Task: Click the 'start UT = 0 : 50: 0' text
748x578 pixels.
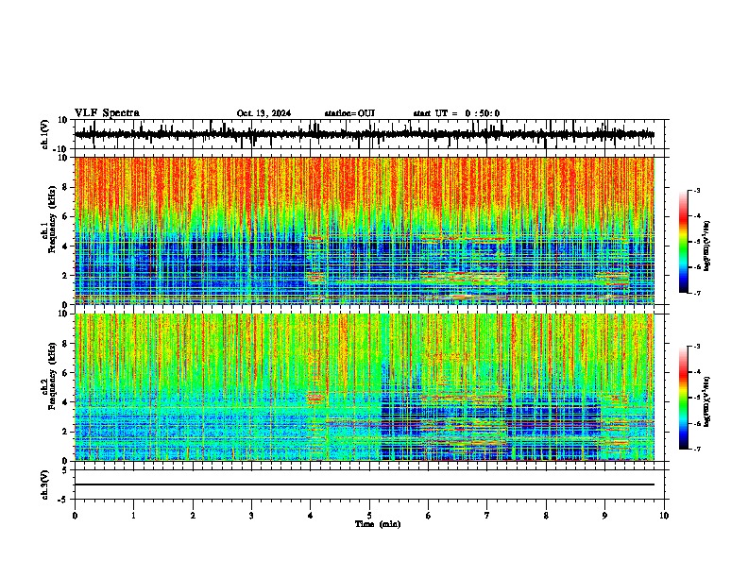Action: 456,113
